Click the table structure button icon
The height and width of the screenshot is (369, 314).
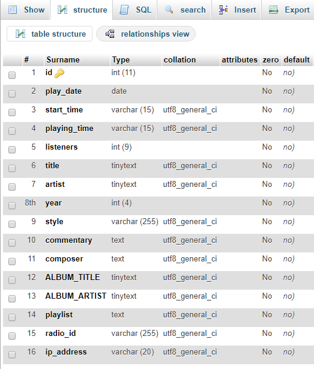(20, 34)
